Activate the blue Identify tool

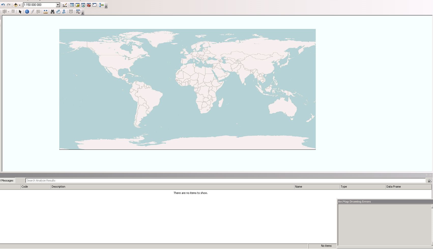27,12
